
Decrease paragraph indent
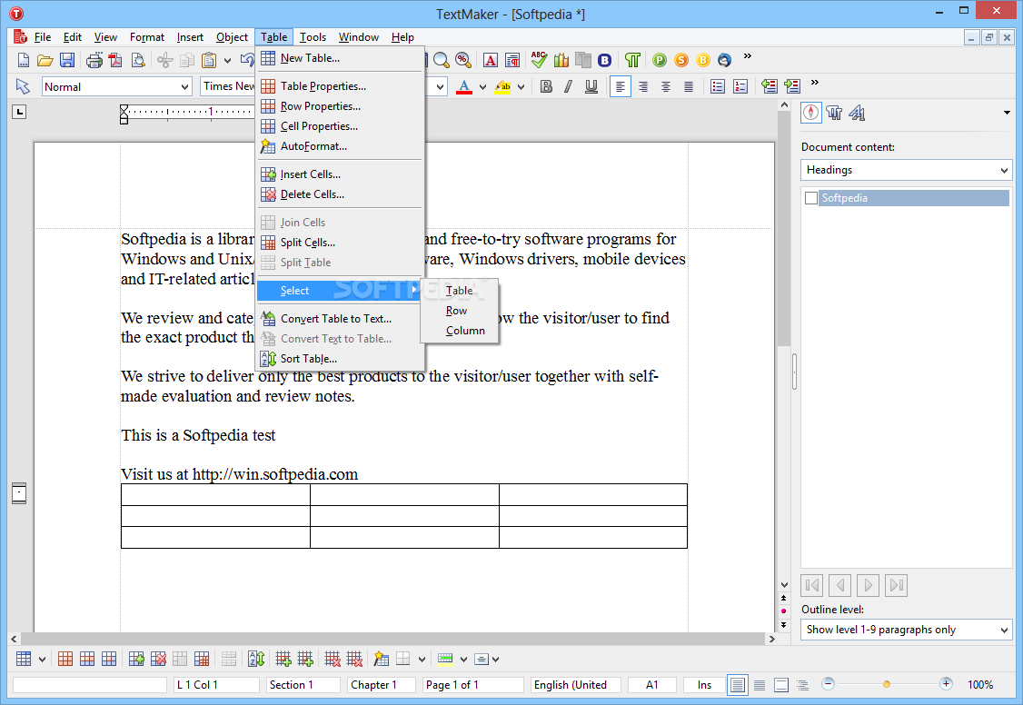point(770,86)
